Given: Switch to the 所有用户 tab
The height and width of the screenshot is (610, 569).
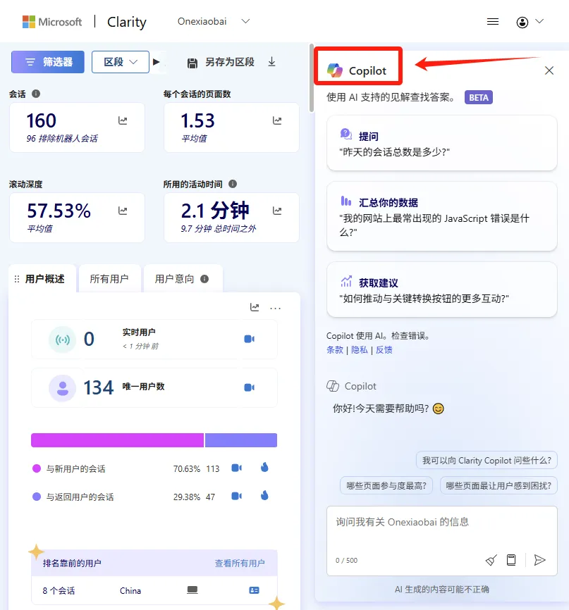Looking at the screenshot, I should pos(109,278).
